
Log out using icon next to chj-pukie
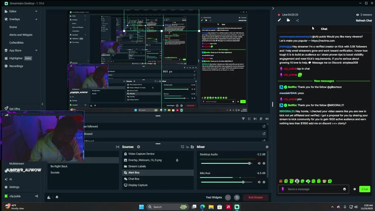click(36, 196)
